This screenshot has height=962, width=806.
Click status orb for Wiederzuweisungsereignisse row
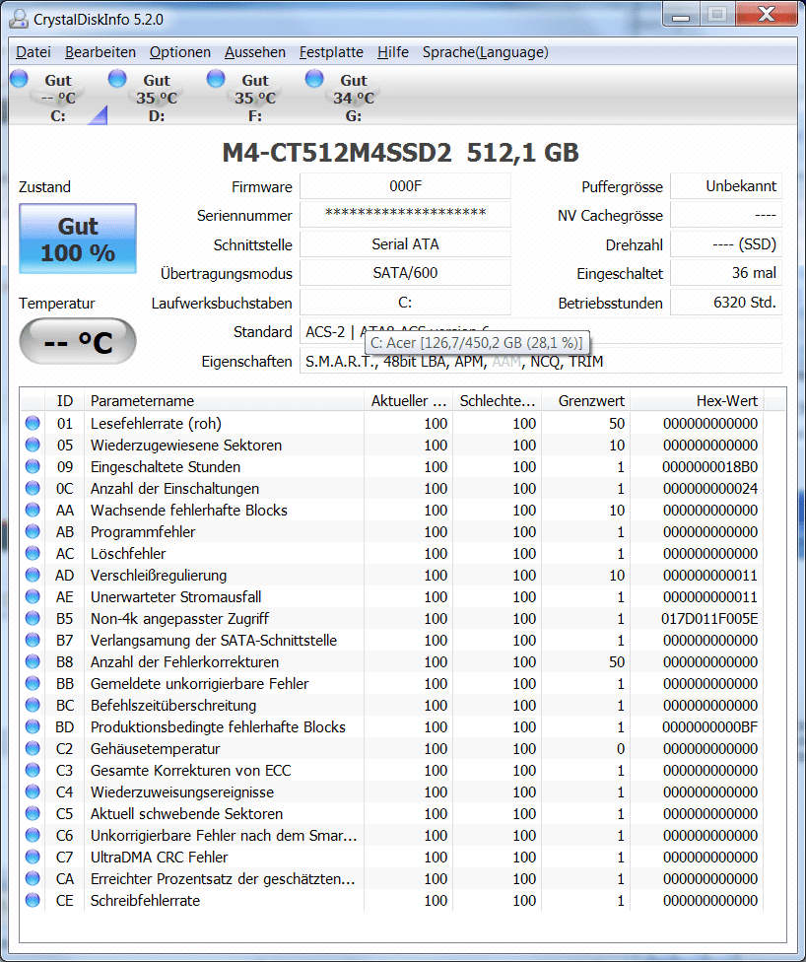pyautogui.click(x=33, y=791)
